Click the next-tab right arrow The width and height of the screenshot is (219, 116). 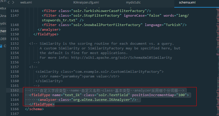click(x=13, y=3)
